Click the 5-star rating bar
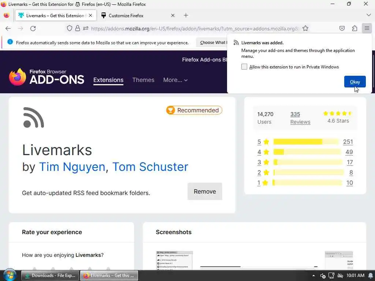 (x=306, y=142)
